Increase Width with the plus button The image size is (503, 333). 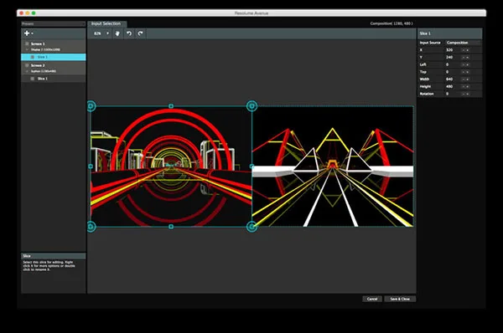tap(468, 79)
